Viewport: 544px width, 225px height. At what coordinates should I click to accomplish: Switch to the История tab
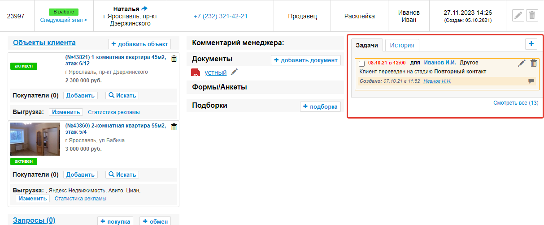click(x=402, y=45)
